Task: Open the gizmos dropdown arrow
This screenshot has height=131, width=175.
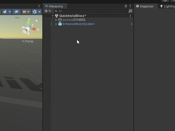Action: [40, 12]
